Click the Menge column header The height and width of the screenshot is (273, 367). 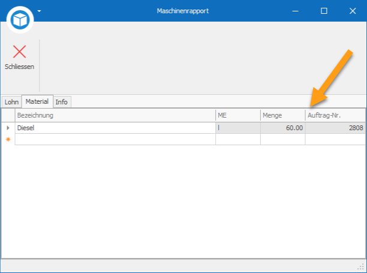point(282,115)
